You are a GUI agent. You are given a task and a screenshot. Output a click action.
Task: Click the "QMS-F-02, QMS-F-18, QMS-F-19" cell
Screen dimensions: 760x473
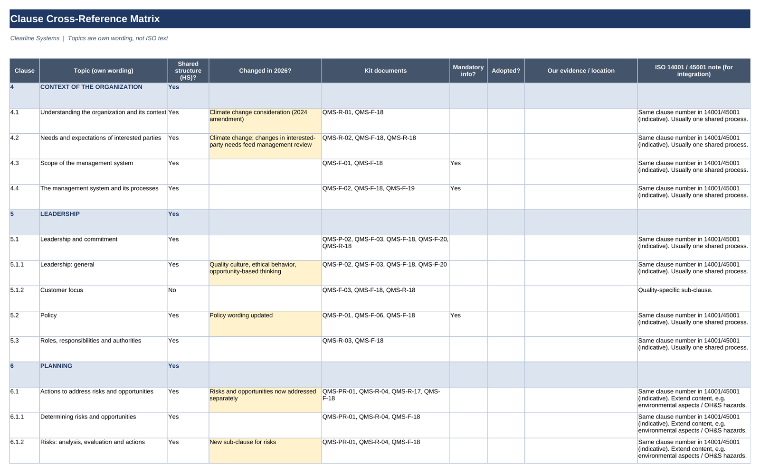pos(386,197)
